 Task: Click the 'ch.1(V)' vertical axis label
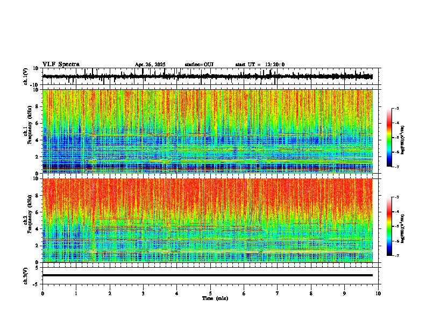coord(26,76)
